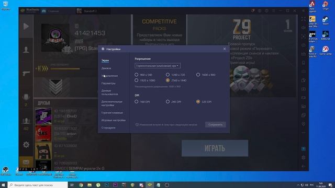
Task: Open the pistol inventory icon in game menu
Action: (26, 73)
